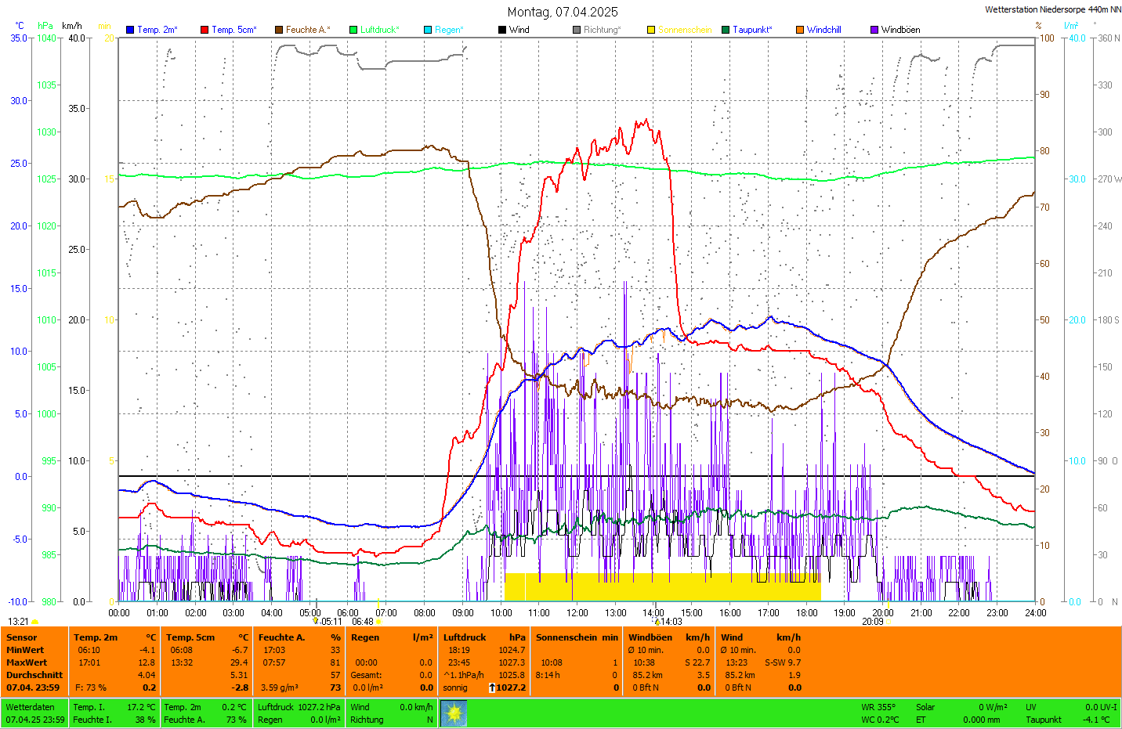Image resolution: width=1122 pixels, height=729 pixels.
Task: Click the Wetterstation Niedersorpe station title
Action: pyautogui.click(x=1052, y=10)
